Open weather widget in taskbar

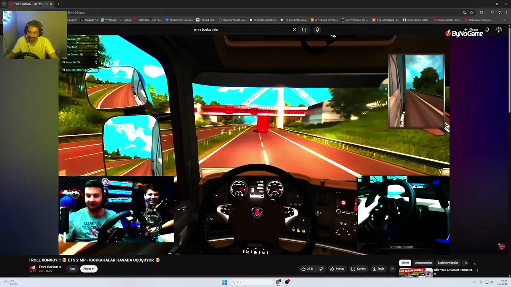point(10,282)
